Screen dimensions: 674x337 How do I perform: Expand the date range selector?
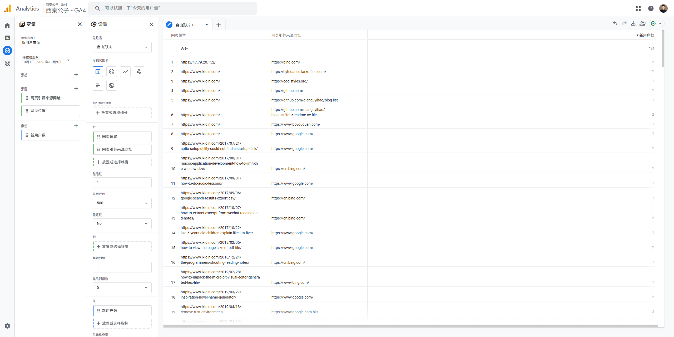(x=68, y=60)
